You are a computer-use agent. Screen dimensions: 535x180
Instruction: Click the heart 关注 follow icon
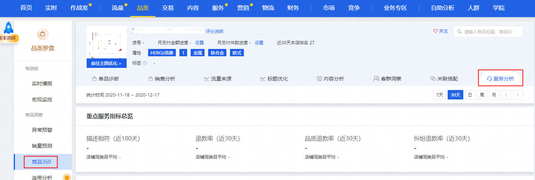click(x=435, y=31)
